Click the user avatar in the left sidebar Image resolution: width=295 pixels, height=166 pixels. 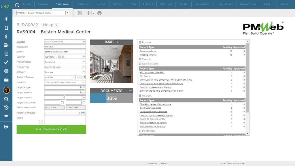pyautogui.click(x=6, y=90)
